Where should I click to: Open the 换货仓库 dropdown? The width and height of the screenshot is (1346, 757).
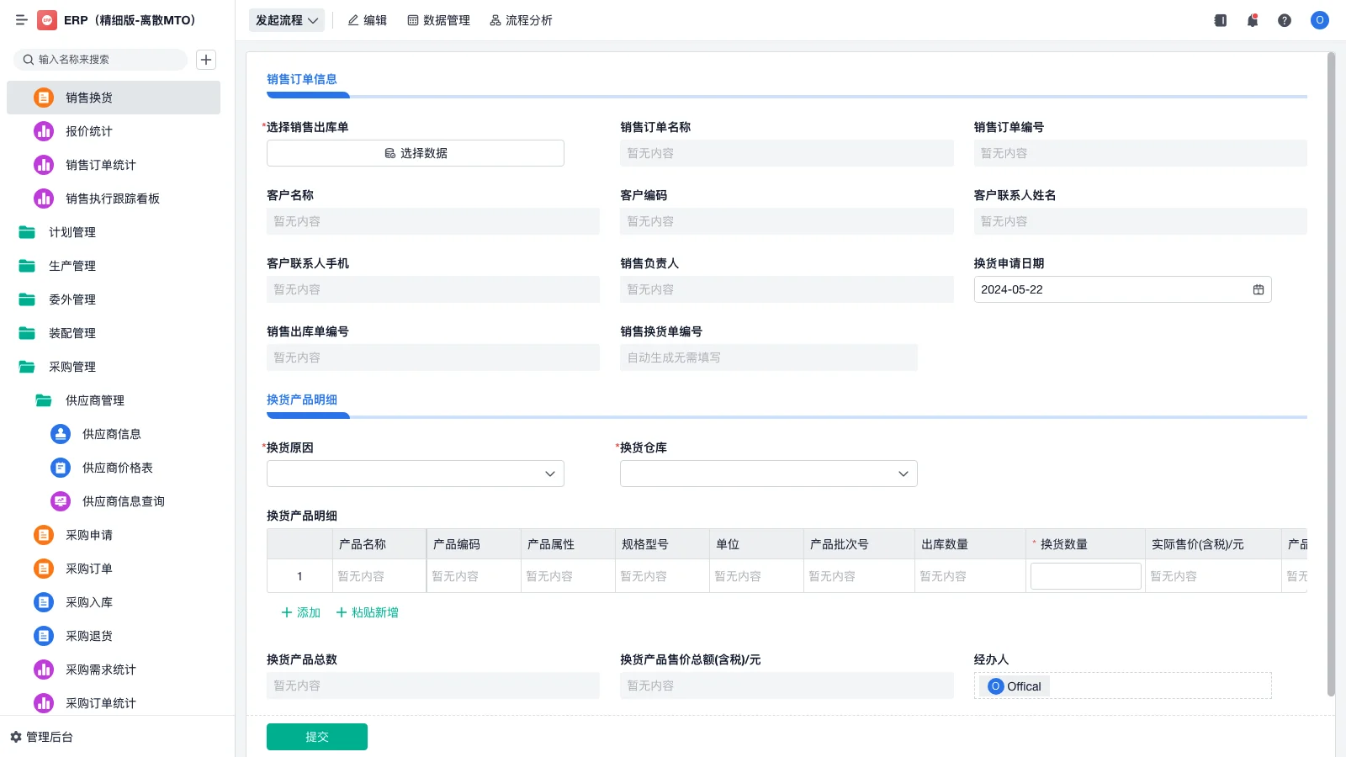click(x=768, y=474)
